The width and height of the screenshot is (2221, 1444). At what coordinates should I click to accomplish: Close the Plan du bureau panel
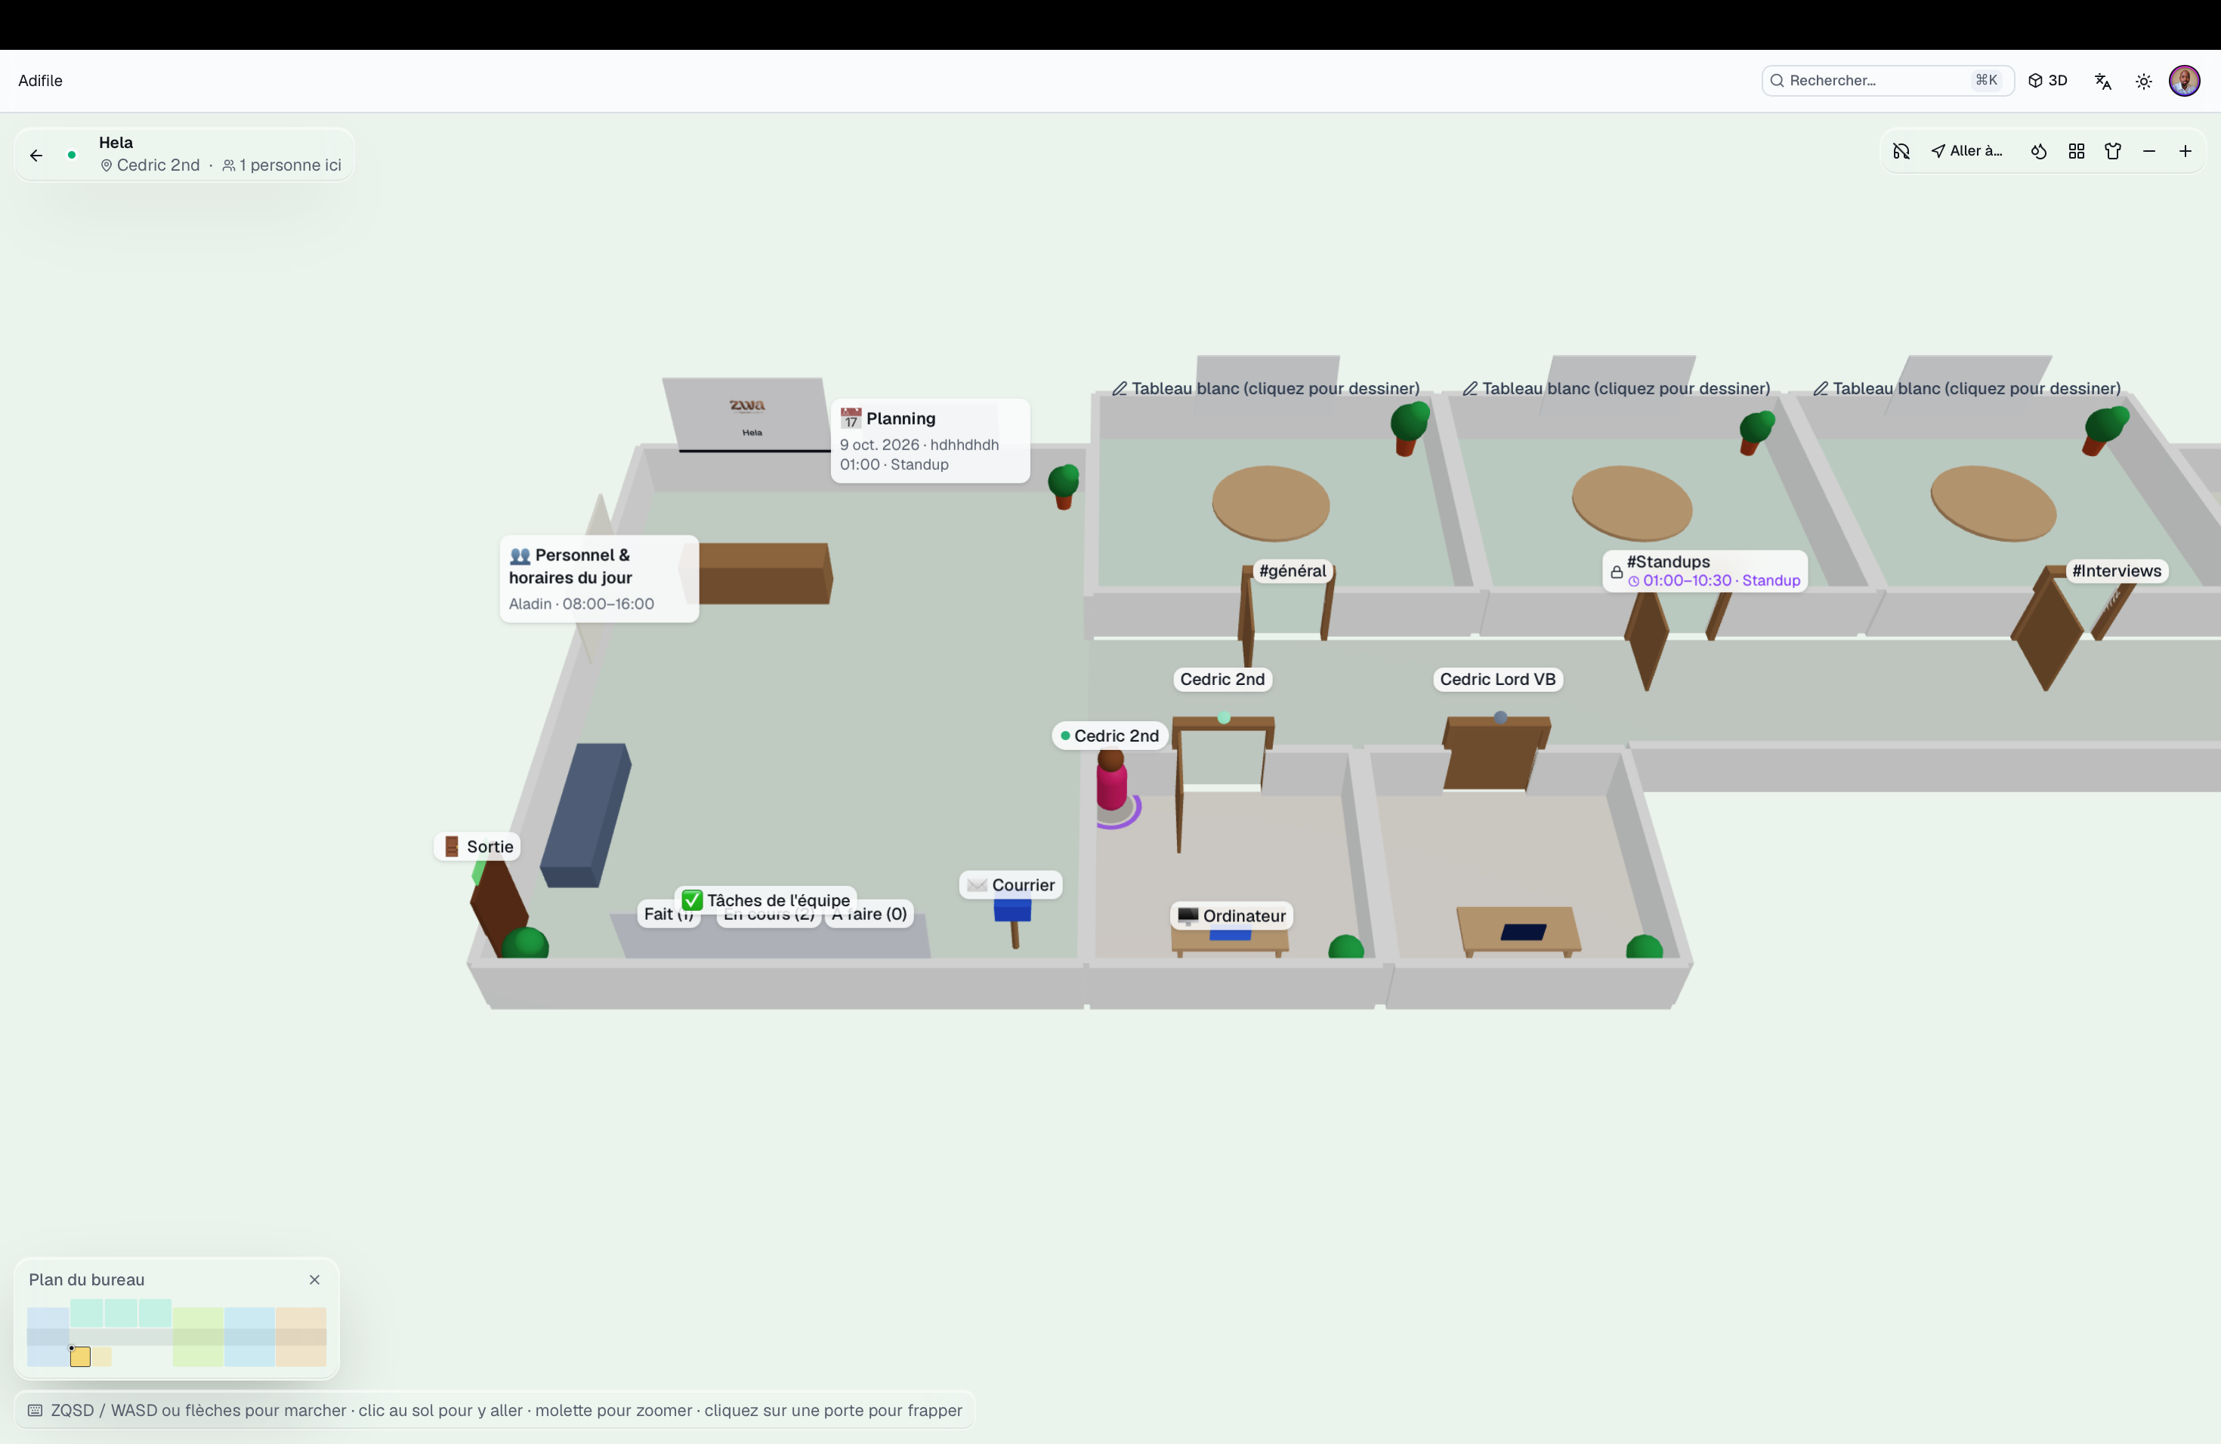pyautogui.click(x=314, y=1280)
